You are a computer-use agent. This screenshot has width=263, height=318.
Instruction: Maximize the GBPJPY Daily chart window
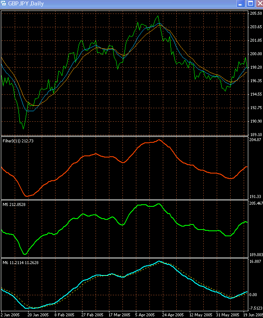coord(251,3)
